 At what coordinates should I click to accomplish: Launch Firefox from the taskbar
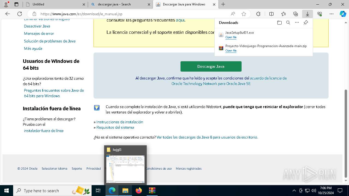coord(139,191)
